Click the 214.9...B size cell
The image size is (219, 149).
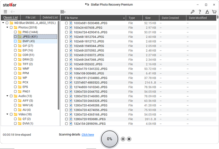(x=150, y=83)
